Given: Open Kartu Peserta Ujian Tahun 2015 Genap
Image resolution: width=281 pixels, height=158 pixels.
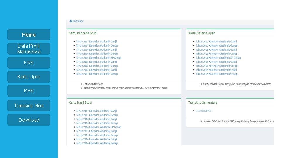Looking at the screenshot, I should click(x=217, y=66).
